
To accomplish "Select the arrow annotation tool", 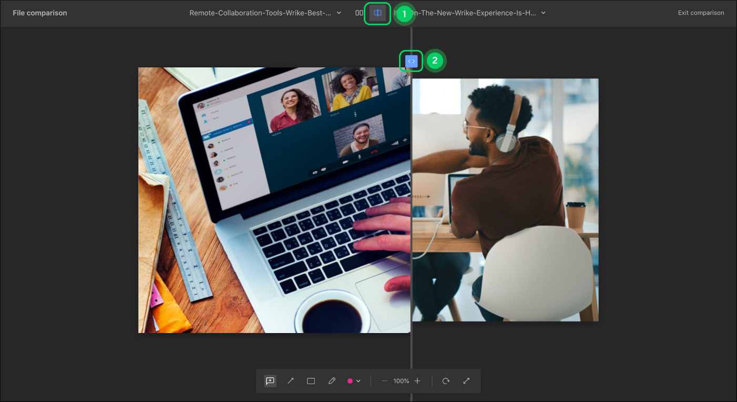I will [x=291, y=381].
